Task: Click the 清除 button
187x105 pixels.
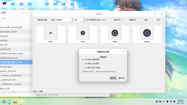Action: pyautogui.click(x=146, y=20)
